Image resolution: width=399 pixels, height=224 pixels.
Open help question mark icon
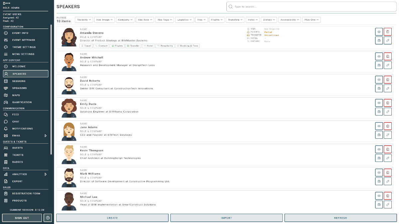coord(48,218)
